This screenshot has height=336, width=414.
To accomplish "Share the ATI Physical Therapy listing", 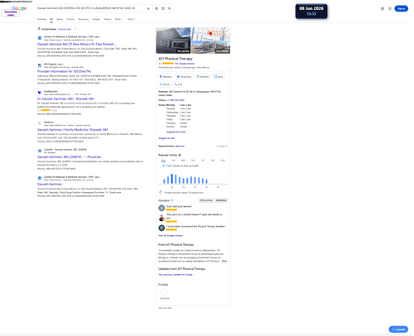I will [165, 84].
